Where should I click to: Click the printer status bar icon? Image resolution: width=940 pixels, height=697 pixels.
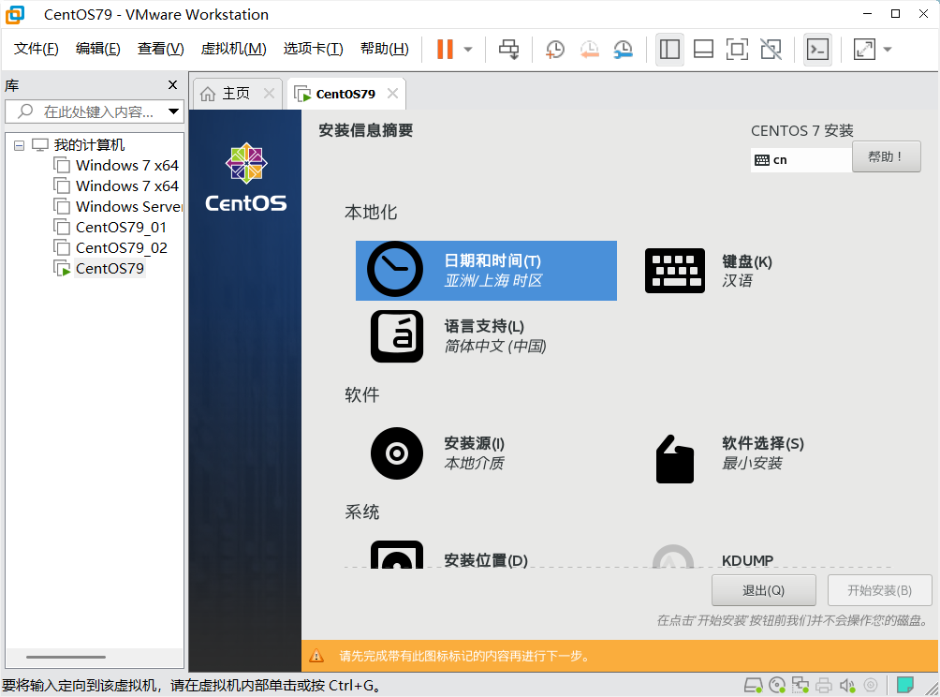click(824, 685)
